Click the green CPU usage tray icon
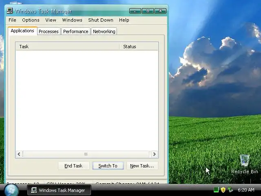Image resolution: width=261 pixels, height=196 pixels. tap(216, 189)
